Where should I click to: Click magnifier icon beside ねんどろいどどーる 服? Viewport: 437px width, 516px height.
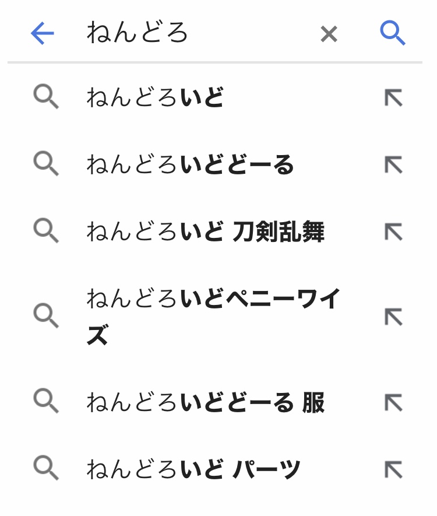(46, 402)
